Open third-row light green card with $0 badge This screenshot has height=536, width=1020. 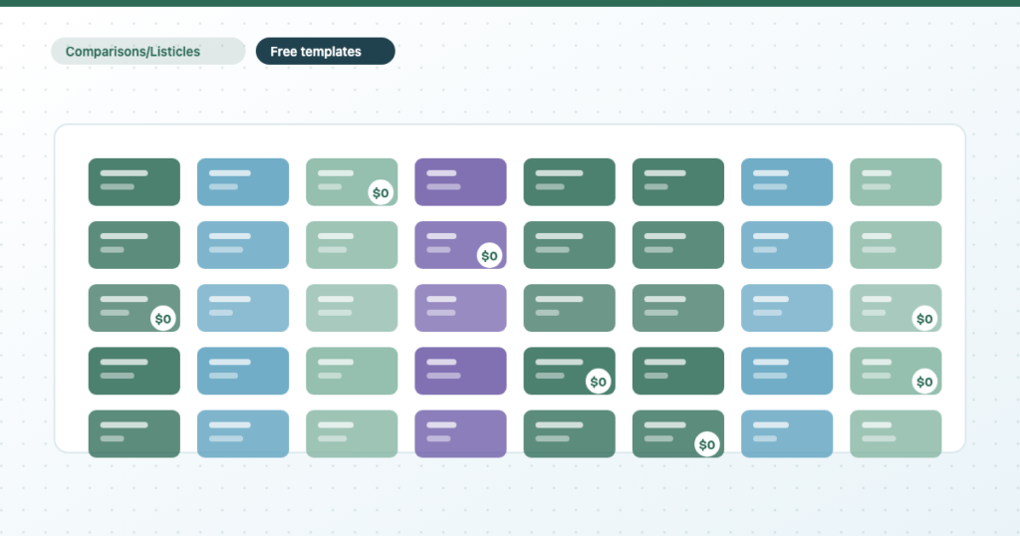(895, 308)
